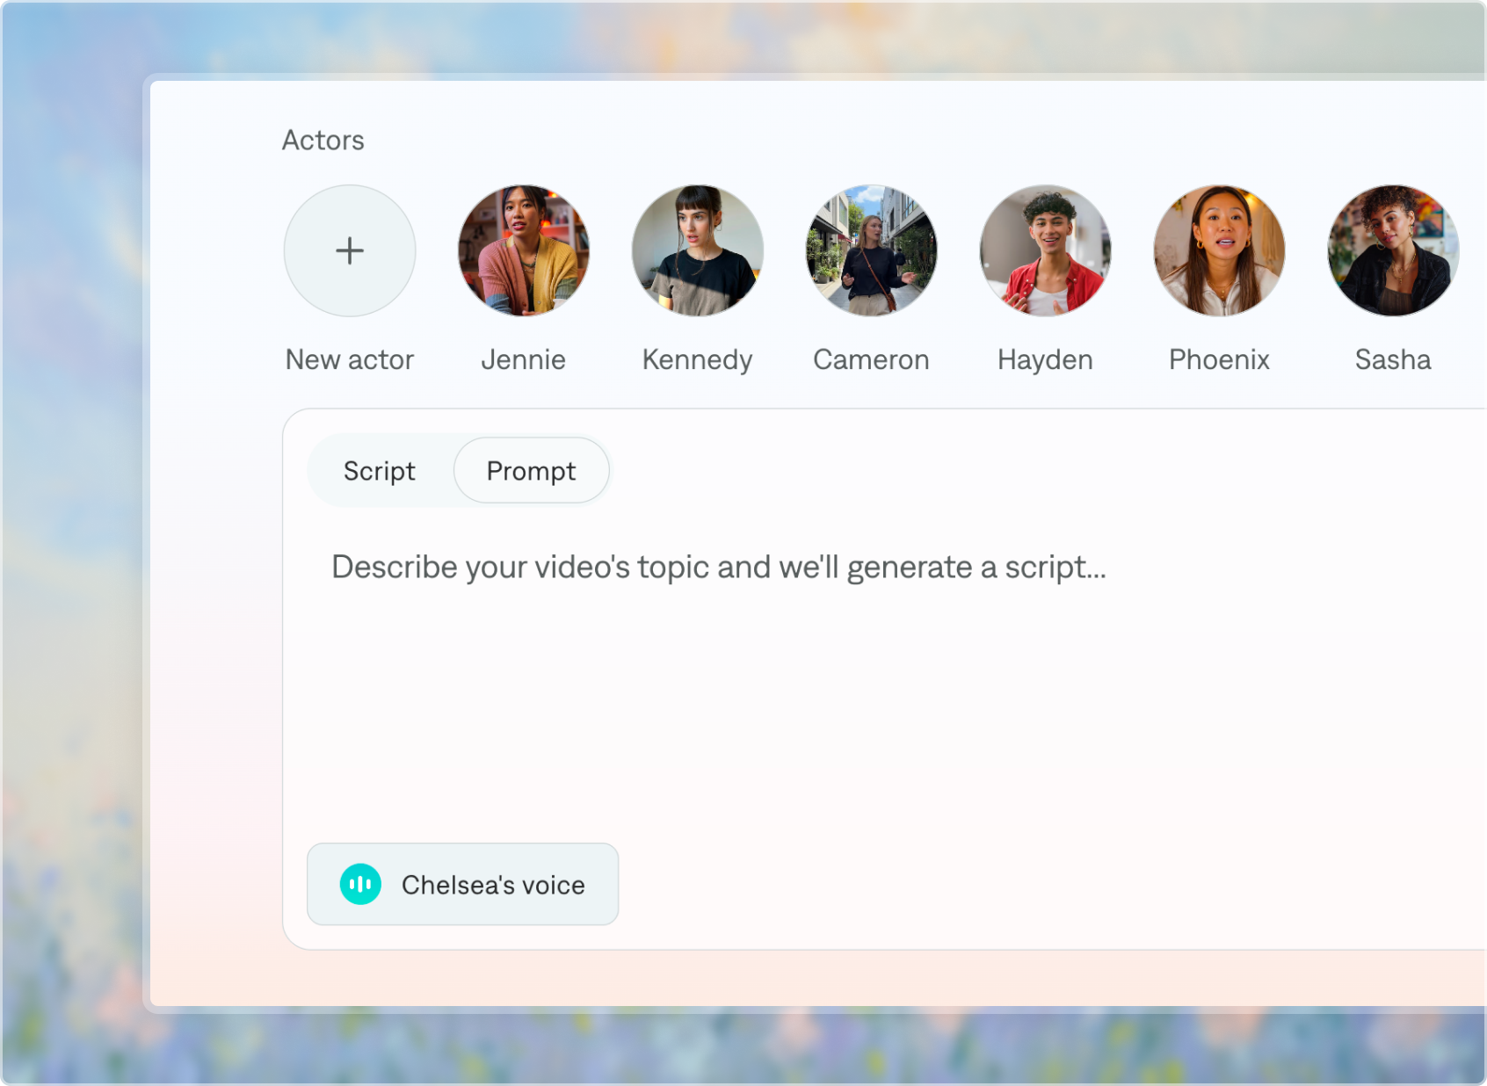The height and width of the screenshot is (1086, 1487).
Task: Switch to the Script tab
Action: (x=380, y=471)
